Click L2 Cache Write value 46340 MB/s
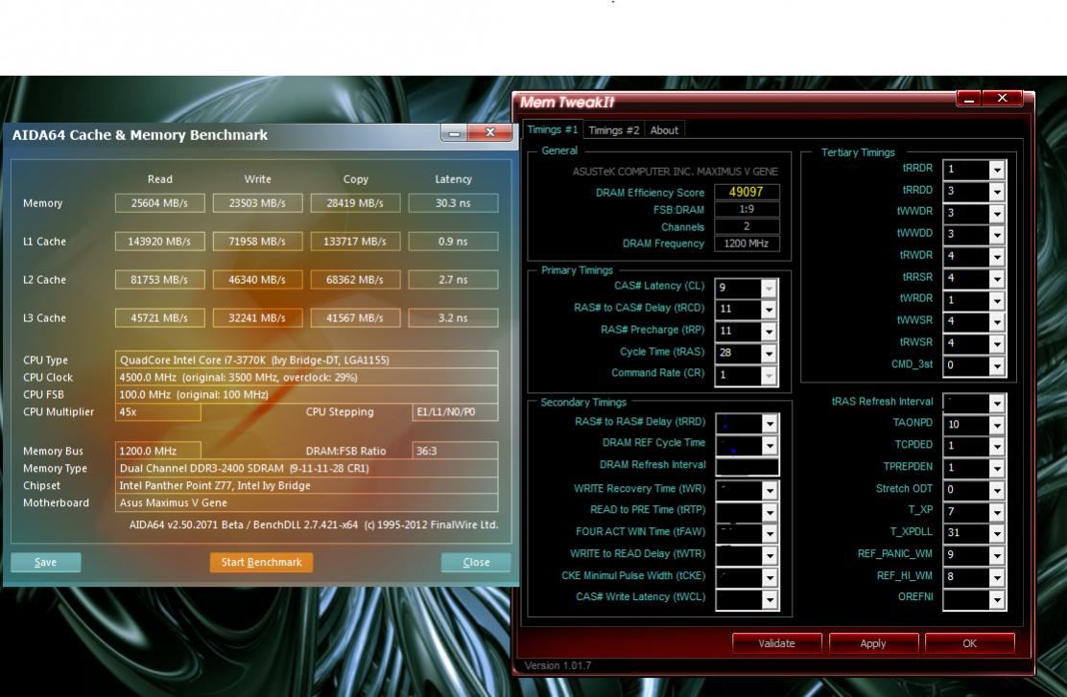This screenshot has height=697, width=1067. (x=257, y=280)
